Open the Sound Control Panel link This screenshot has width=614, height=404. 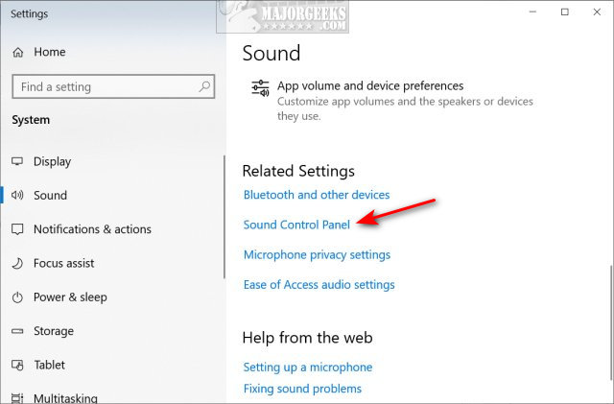[296, 225]
